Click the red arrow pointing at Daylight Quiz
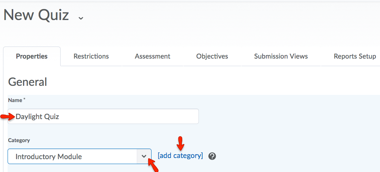Screen dimensions: 380x172 point(8,117)
